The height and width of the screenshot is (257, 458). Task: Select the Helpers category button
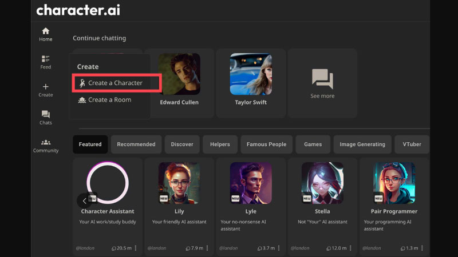(220, 144)
